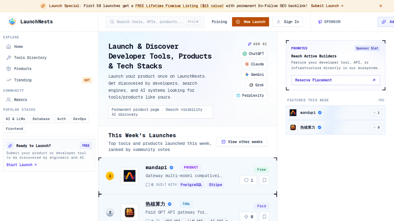Click the HOT badge next to Trending
This screenshot has width=394, height=221.
(87, 80)
